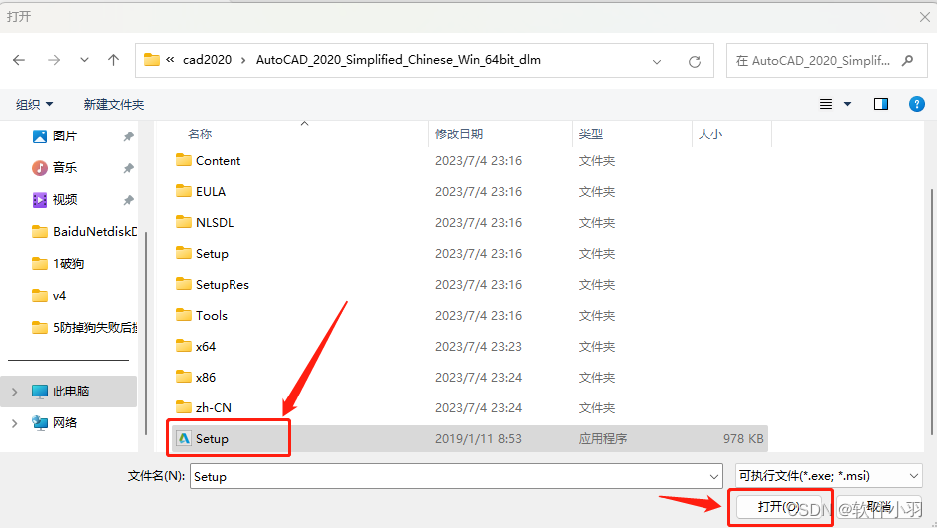
Task: Click 新建文件夹 button
Action: (x=114, y=105)
